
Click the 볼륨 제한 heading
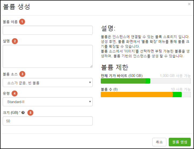tap(114, 67)
